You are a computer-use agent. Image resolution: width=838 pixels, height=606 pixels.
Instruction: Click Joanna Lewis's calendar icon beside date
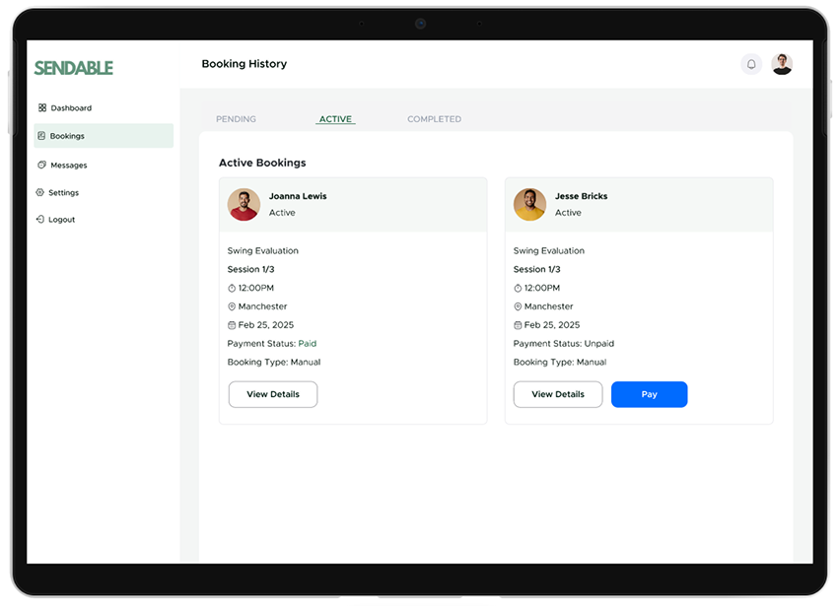tap(232, 325)
